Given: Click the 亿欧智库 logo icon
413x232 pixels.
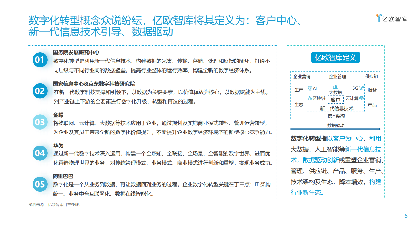Looking at the screenshot, I should click(378, 18).
